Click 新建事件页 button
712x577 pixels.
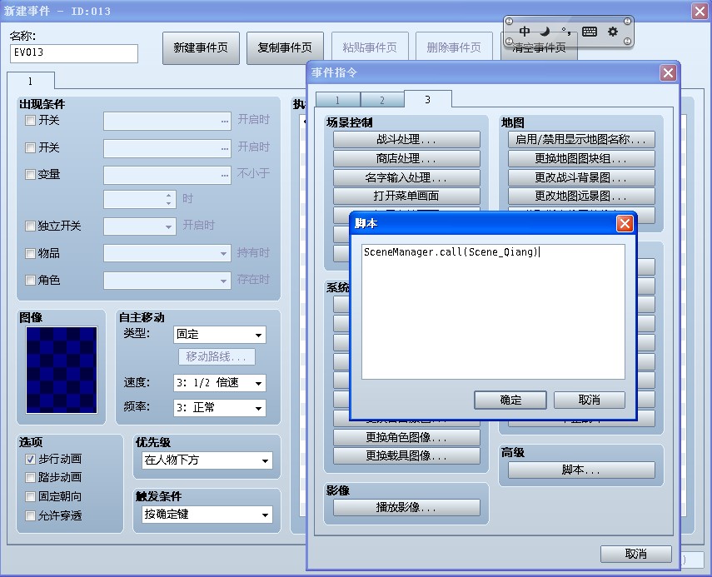pos(201,47)
